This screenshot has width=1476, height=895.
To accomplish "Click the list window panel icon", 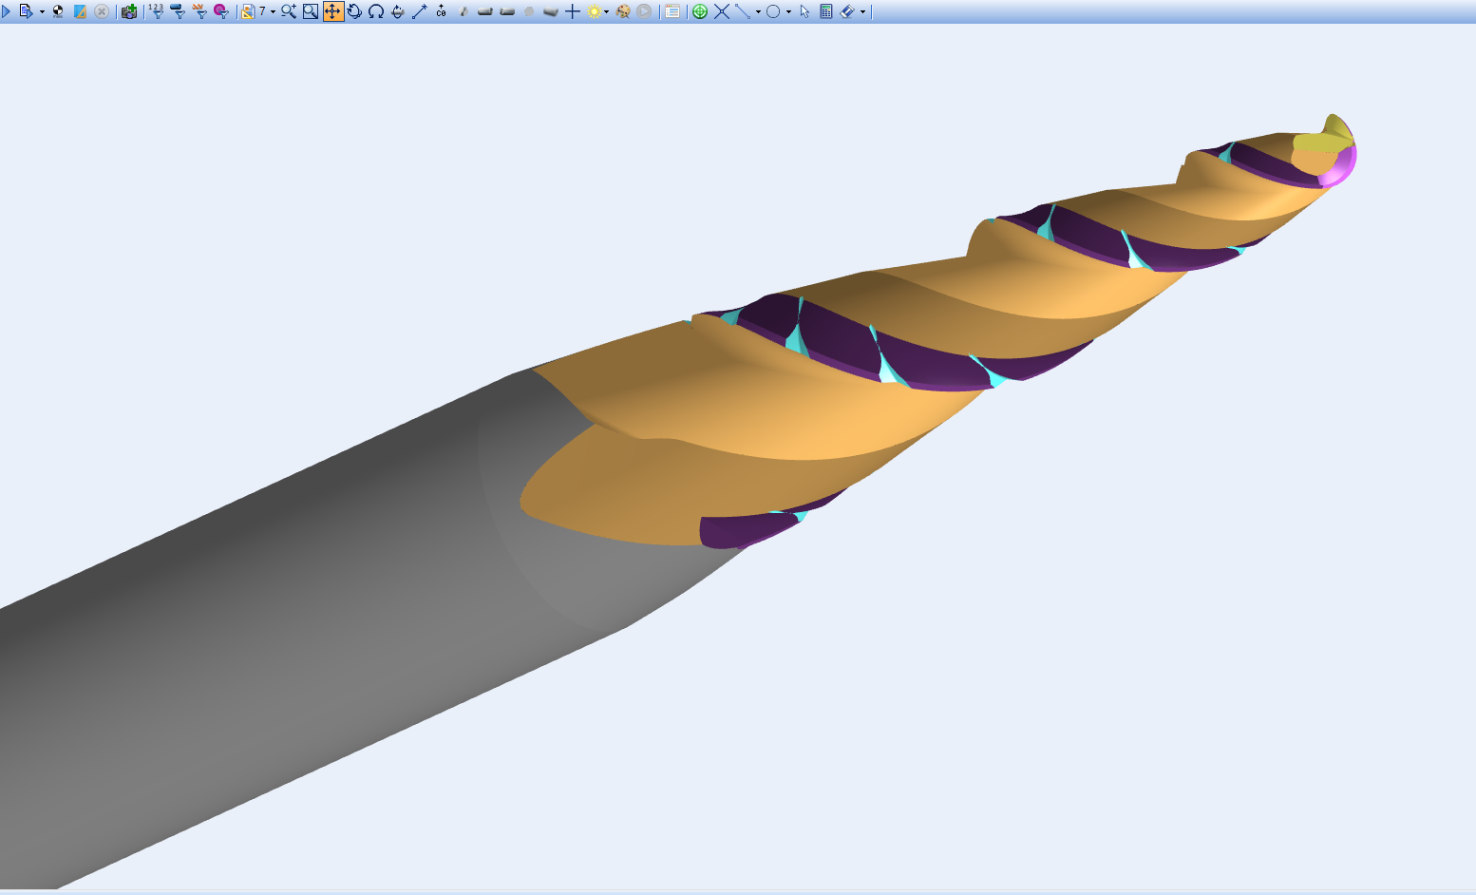I will pos(672,11).
